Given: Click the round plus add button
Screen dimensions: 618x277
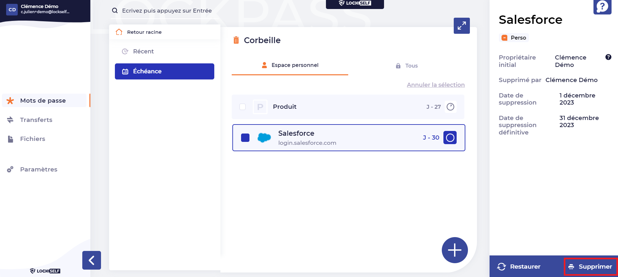Looking at the screenshot, I should tap(455, 250).
